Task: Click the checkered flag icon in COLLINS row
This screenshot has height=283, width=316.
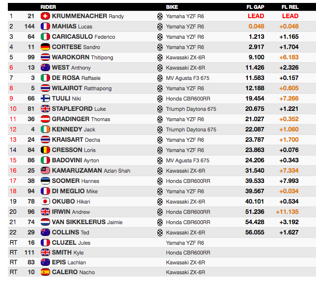Action: click(160, 232)
